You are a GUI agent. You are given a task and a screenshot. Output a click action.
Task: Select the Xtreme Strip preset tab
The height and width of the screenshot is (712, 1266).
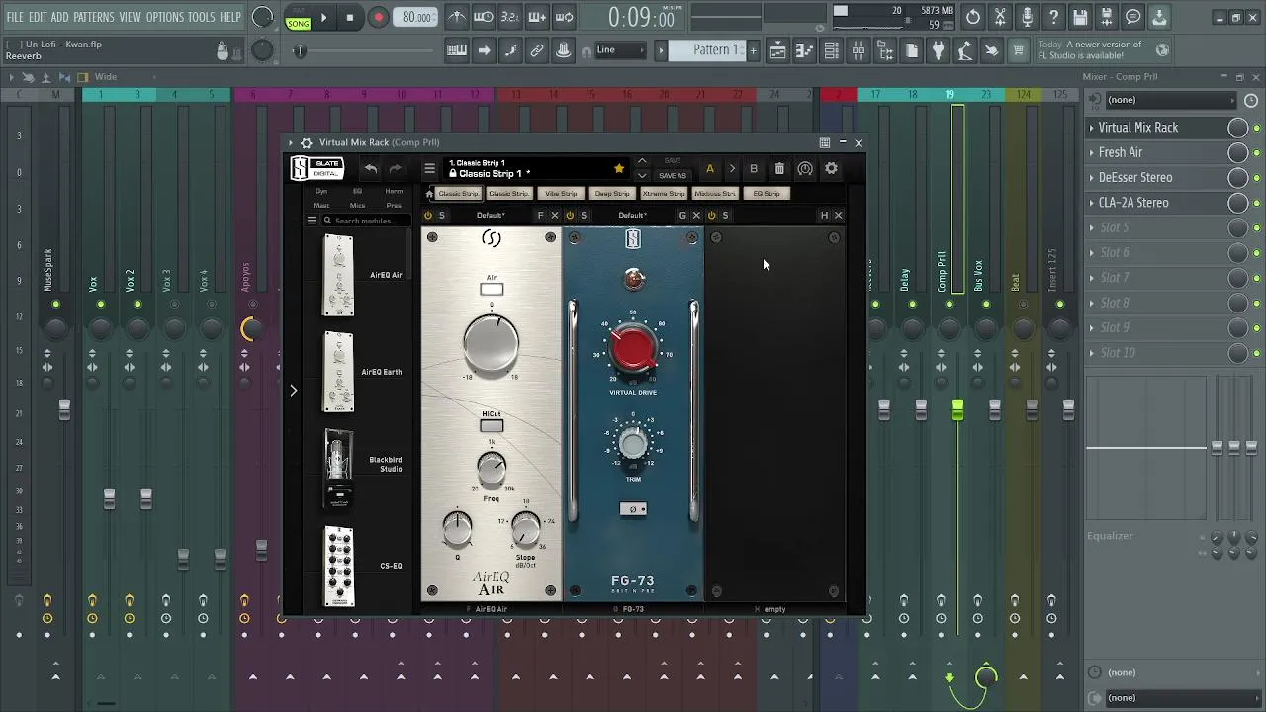664,194
